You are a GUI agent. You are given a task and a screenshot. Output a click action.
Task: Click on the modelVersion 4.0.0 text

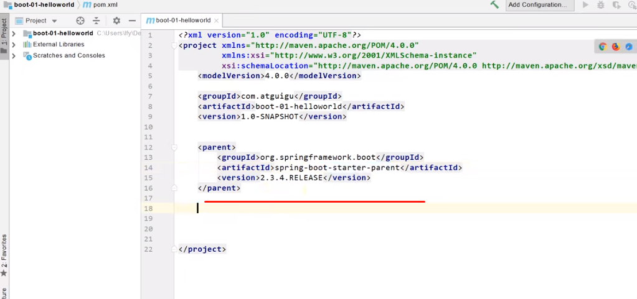(279, 76)
